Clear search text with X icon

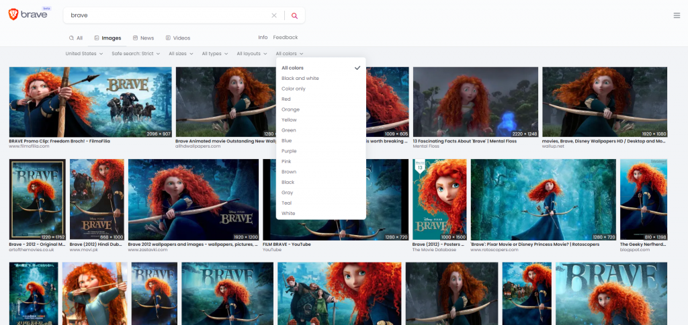274,15
